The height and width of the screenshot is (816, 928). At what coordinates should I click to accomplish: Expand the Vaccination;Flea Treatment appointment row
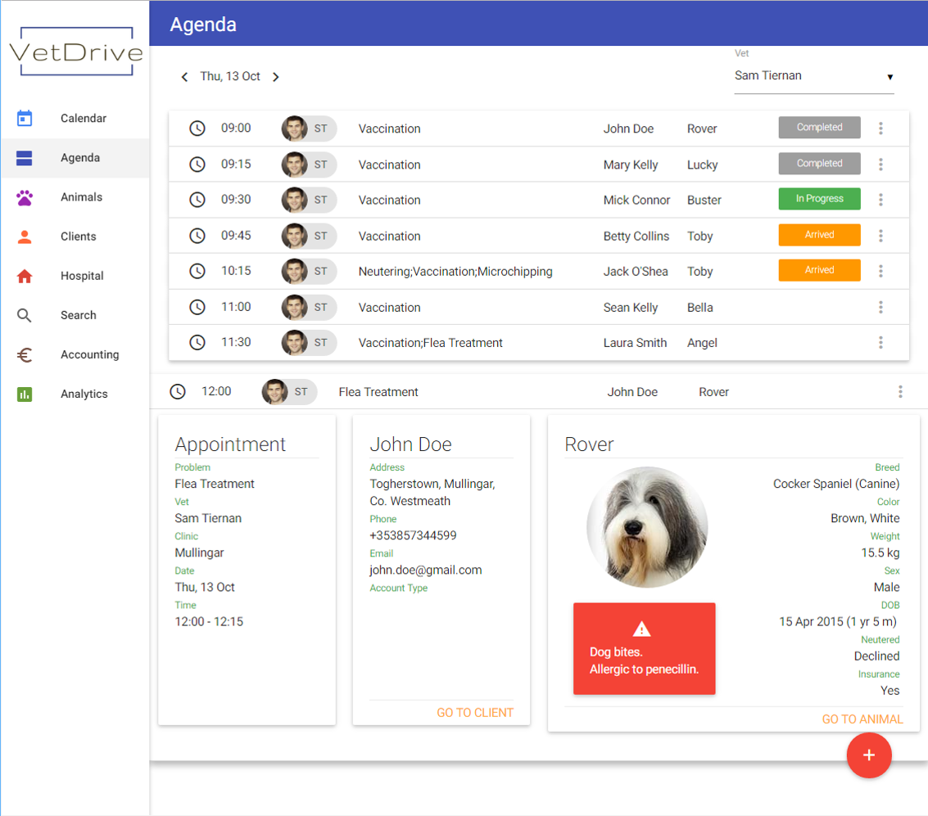pos(539,343)
